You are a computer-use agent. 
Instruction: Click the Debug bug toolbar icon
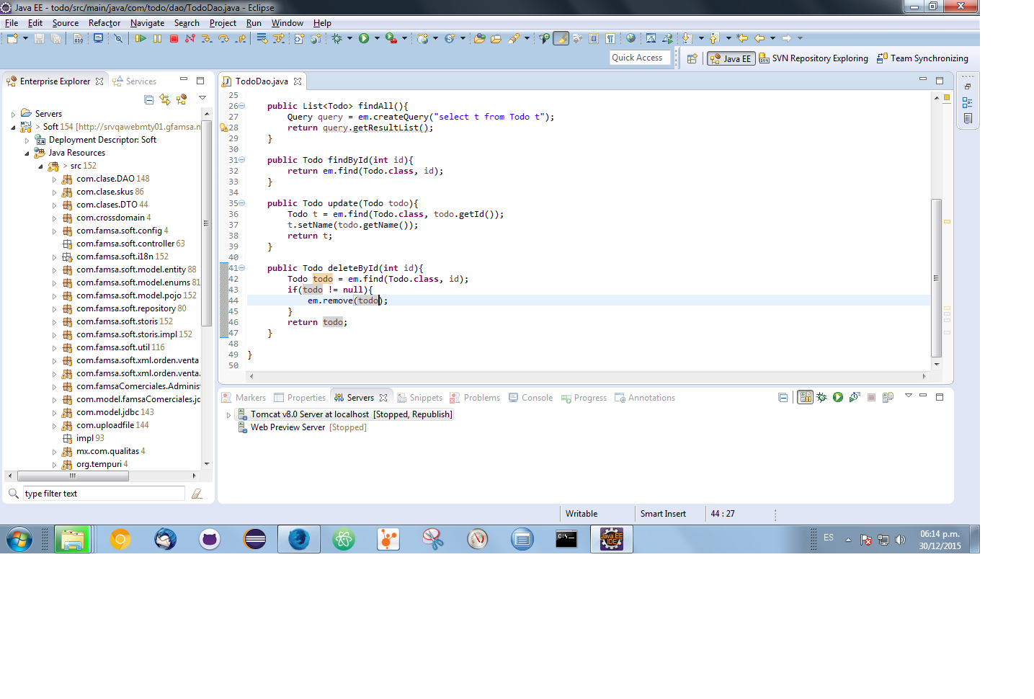[x=337, y=38]
